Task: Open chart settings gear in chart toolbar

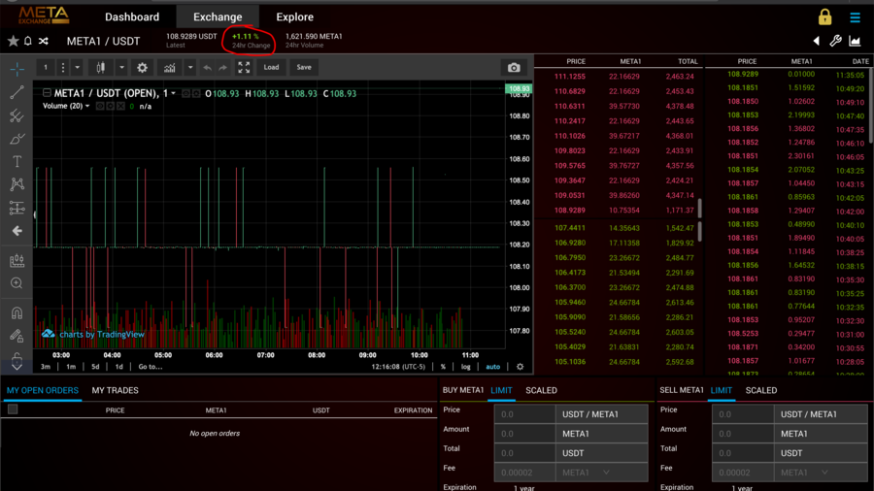Action: click(x=143, y=68)
